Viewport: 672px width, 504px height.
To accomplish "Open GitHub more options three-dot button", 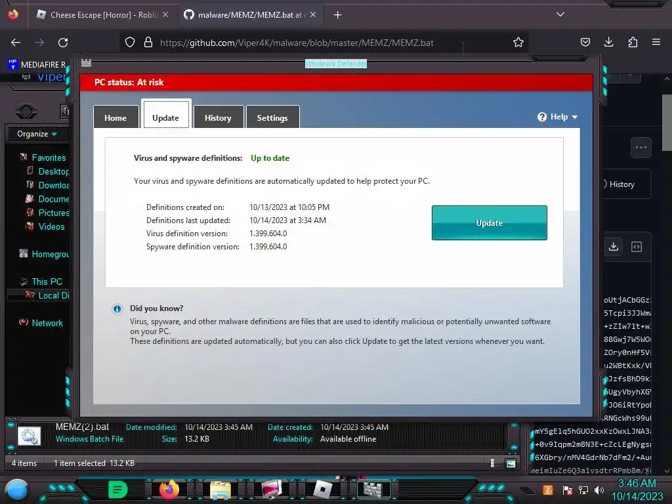I will (641, 148).
